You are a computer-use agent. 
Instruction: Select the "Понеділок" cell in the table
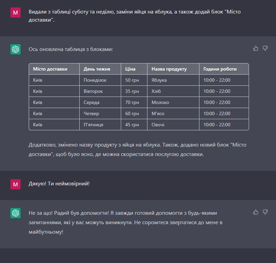[95, 80]
